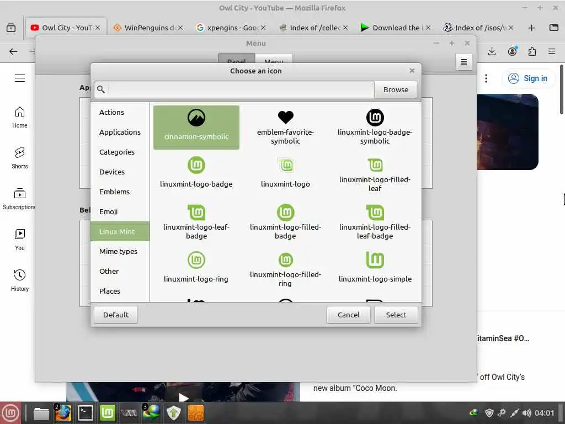Image resolution: width=565 pixels, height=424 pixels.
Task: Open the Mime types icon category
Action: click(x=120, y=251)
